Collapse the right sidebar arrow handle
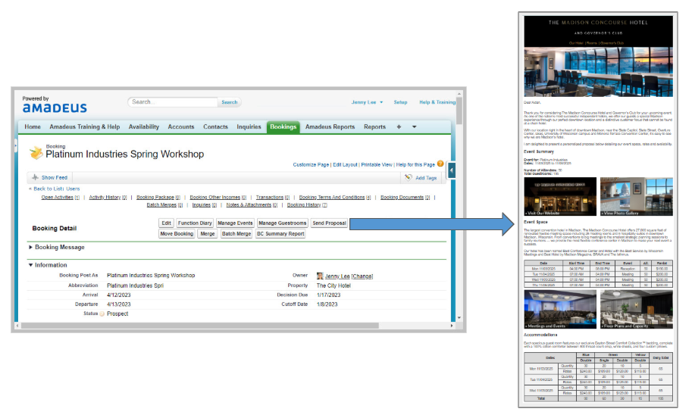692x418 pixels. (452, 171)
